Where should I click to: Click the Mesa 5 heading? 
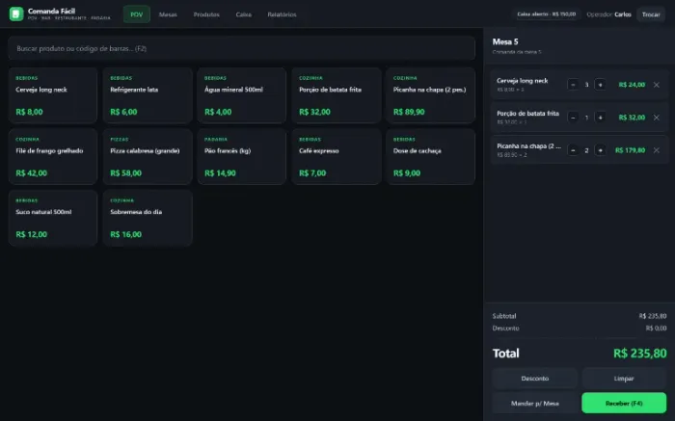505,41
